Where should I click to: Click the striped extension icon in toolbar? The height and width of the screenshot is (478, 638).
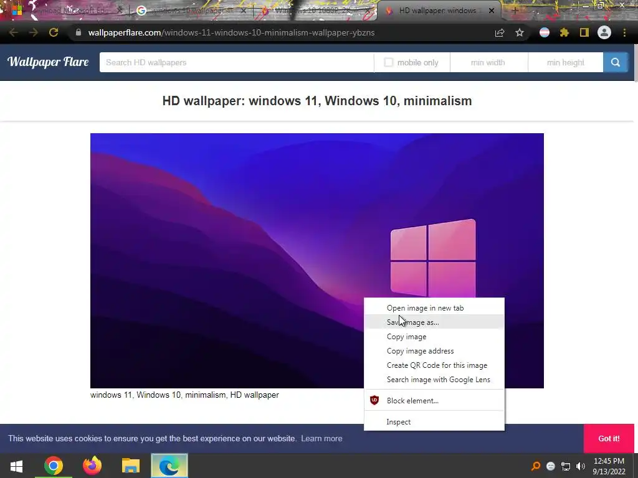click(x=545, y=32)
